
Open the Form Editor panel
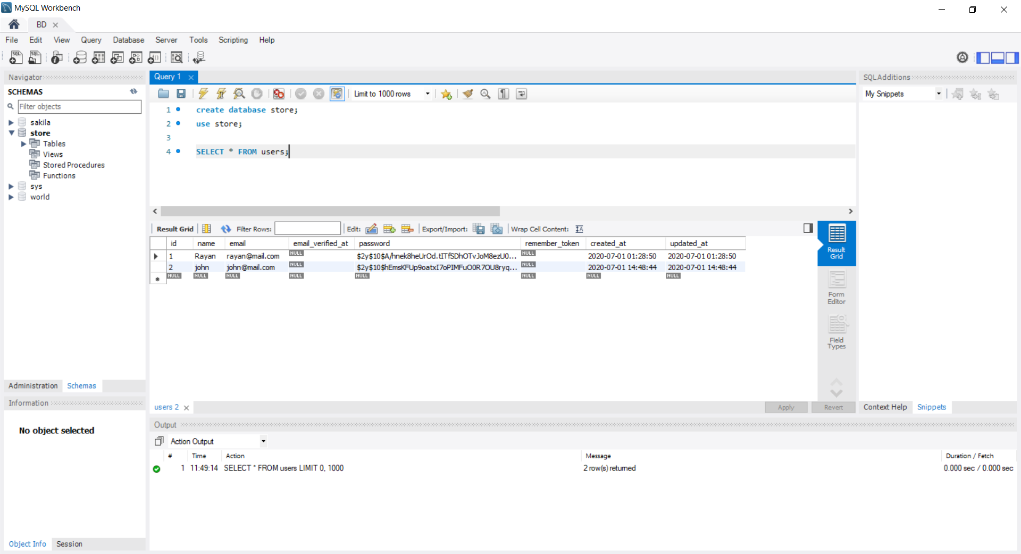(x=836, y=288)
